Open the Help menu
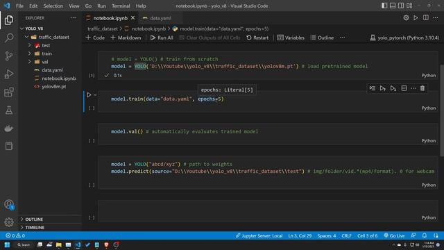Screen dimensions: 444x250 141,6
